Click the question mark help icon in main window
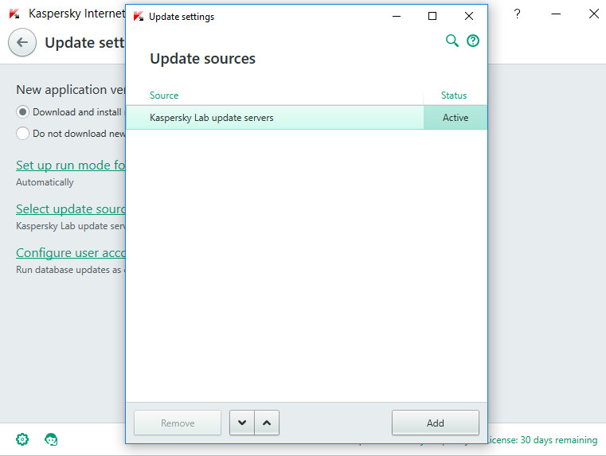The height and width of the screenshot is (456, 606). click(x=517, y=14)
